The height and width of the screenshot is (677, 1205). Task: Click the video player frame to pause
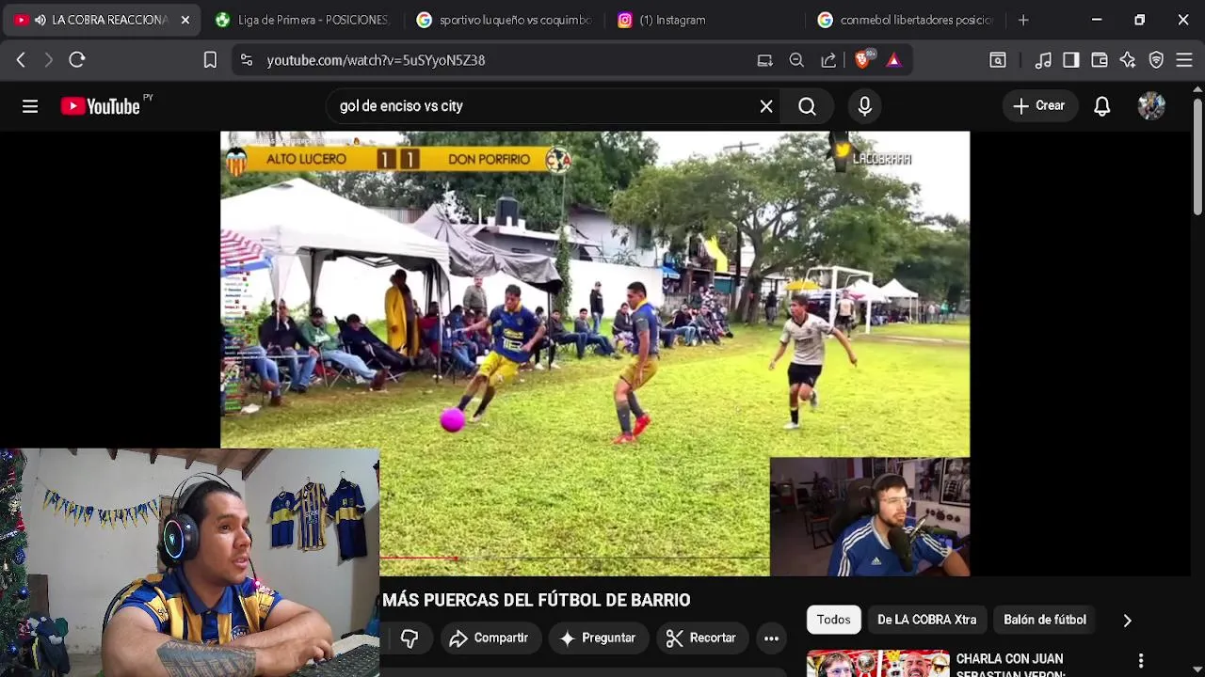(x=594, y=353)
